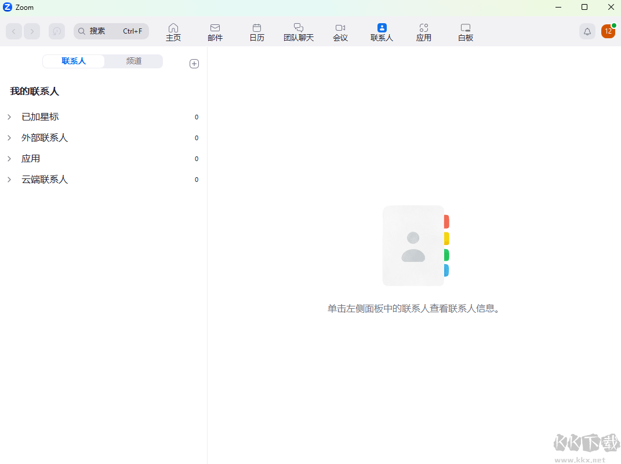Viewport: 621px width, 464px height.
Task: Select the 外部联系人 row label
Action: [x=45, y=138]
